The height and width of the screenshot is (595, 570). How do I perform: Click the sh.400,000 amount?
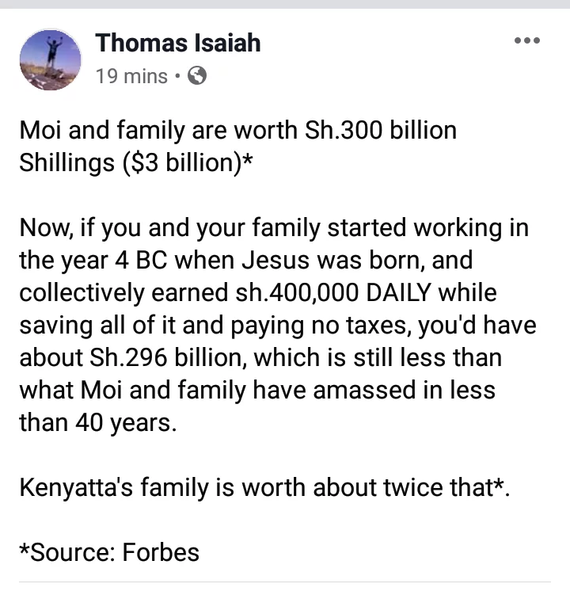click(x=297, y=292)
